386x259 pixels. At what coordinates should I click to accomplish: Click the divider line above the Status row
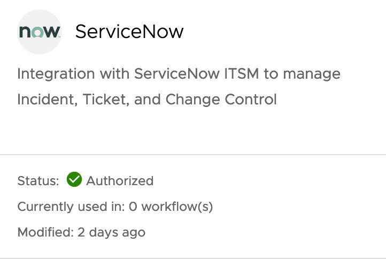tap(193, 155)
